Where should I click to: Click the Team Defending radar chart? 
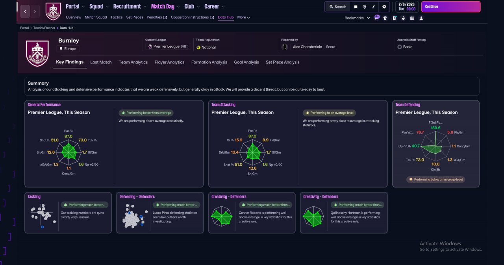(x=435, y=146)
